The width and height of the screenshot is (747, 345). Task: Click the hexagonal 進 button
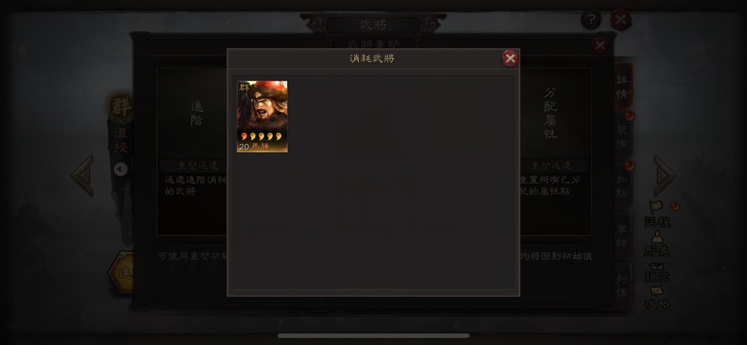point(121,273)
